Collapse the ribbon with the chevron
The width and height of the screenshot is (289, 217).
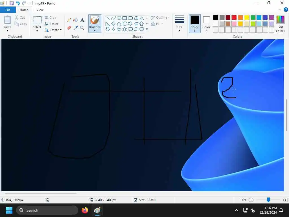click(280, 10)
